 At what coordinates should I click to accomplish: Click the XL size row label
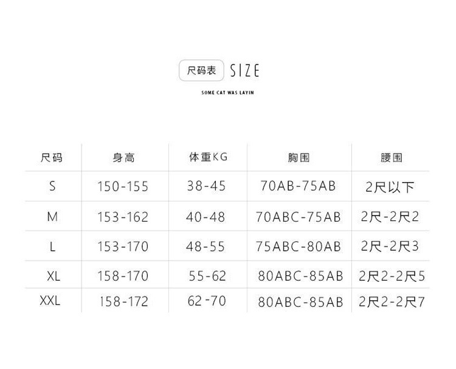point(54,276)
